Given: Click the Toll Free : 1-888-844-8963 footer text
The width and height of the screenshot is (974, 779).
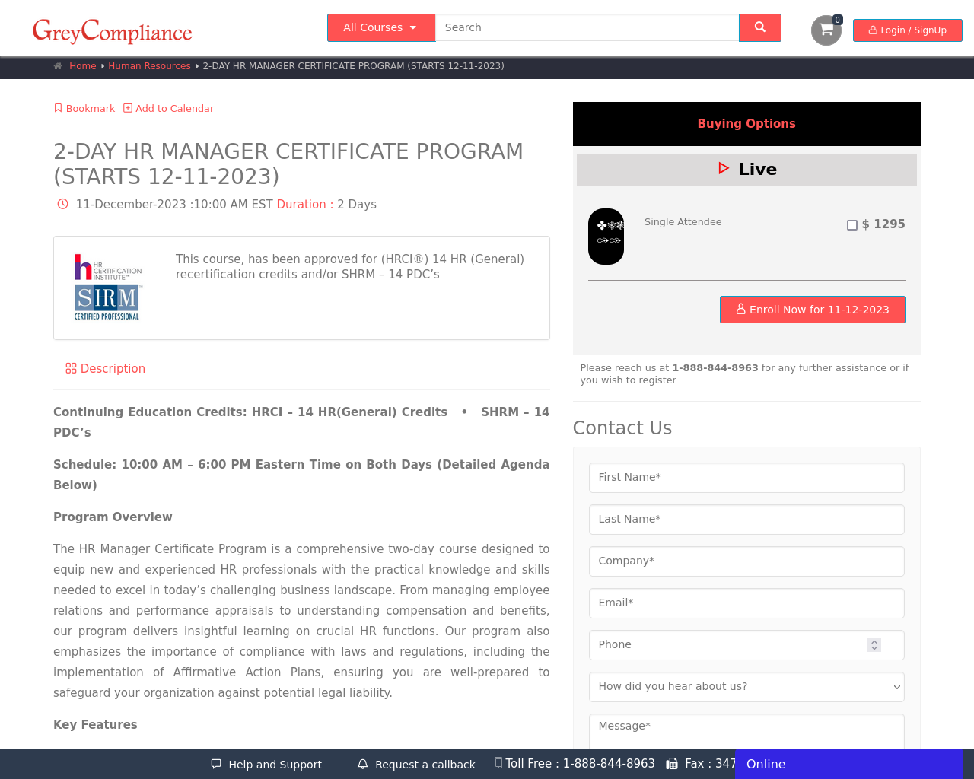Looking at the screenshot, I should (x=580, y=763).
